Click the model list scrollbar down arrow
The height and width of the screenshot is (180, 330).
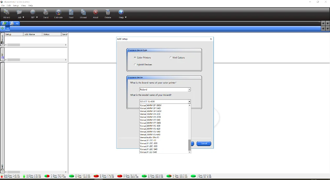[189, 152]
